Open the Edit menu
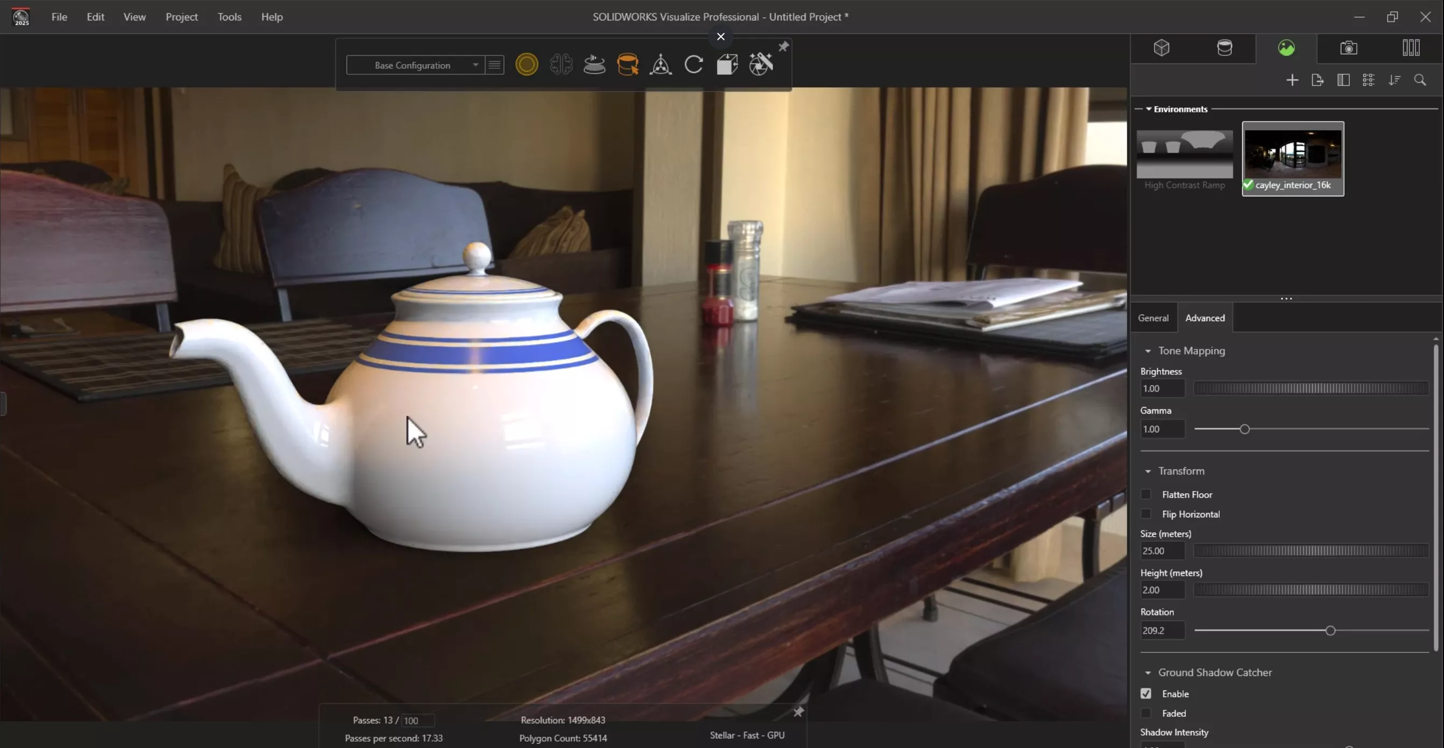Image resolution: width=1444 pixels, height=748 pixels. click(95, 17)
